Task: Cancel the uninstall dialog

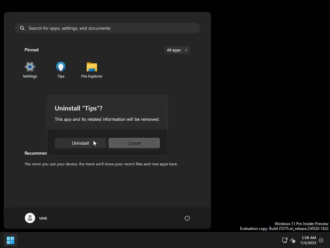Action: pos(134,143)
